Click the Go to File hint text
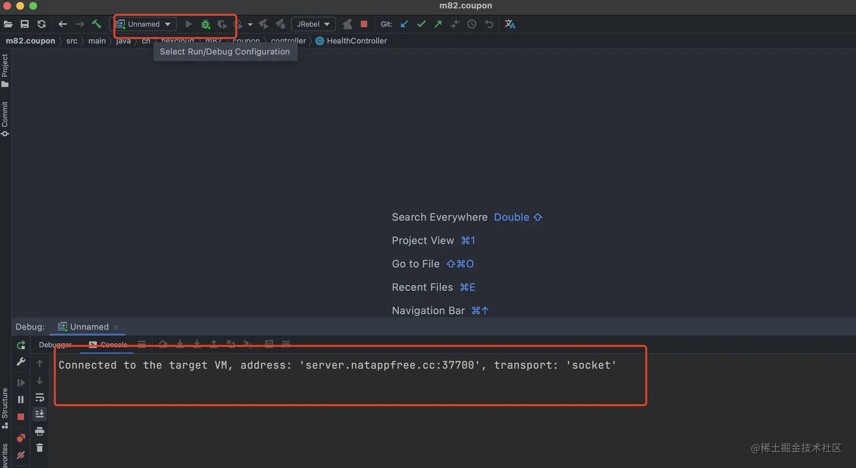This screenshot has height=468, width=856. pyautogui.click(x=416, y=264)
